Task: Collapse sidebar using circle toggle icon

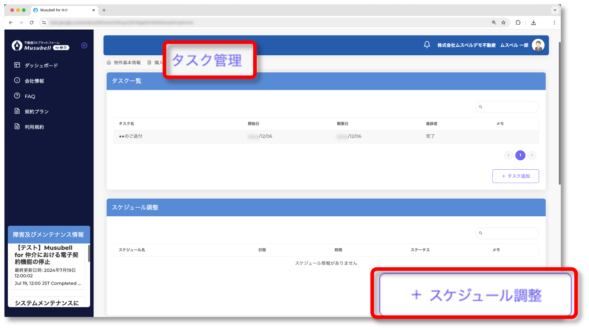Action: coord(84,46)
